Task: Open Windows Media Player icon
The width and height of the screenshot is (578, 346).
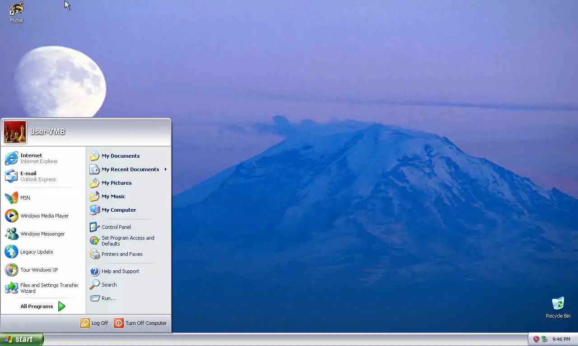Action: click(11, 216)
